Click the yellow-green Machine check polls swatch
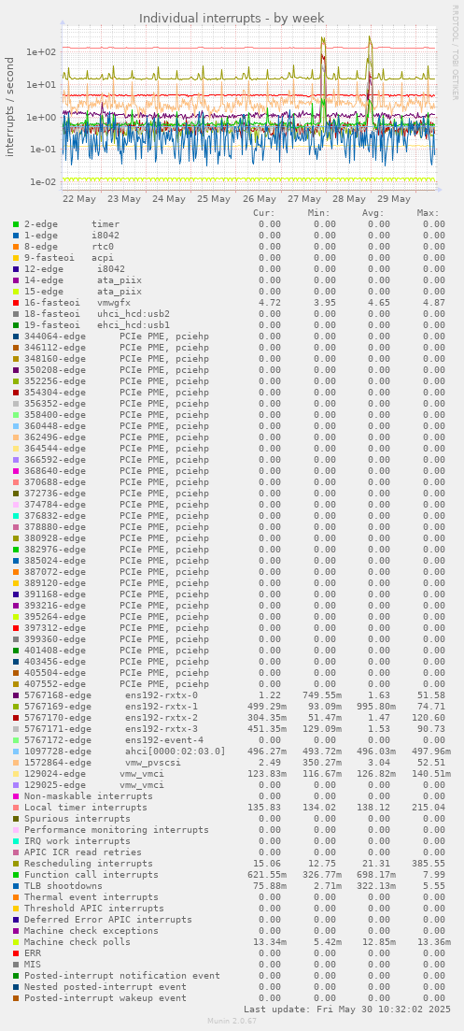The width and height of the screenshot is (464, 1031). point(16,941)
